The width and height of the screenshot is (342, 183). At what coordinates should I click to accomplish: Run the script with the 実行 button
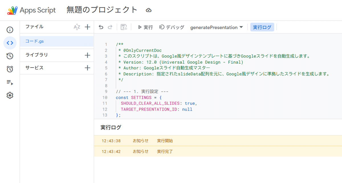tap(145, 27)
